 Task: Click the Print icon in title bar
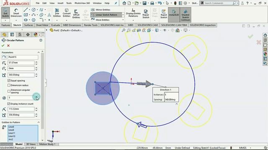152,3
